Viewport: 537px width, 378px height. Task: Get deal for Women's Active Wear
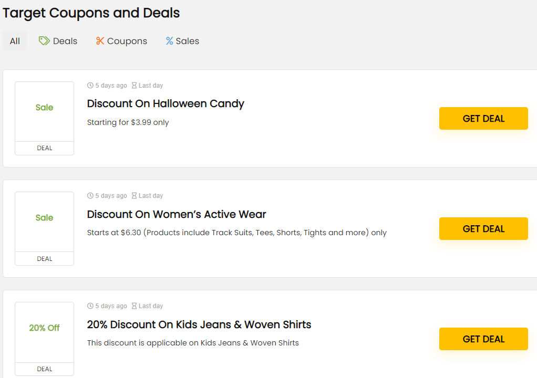coord(483,228)
